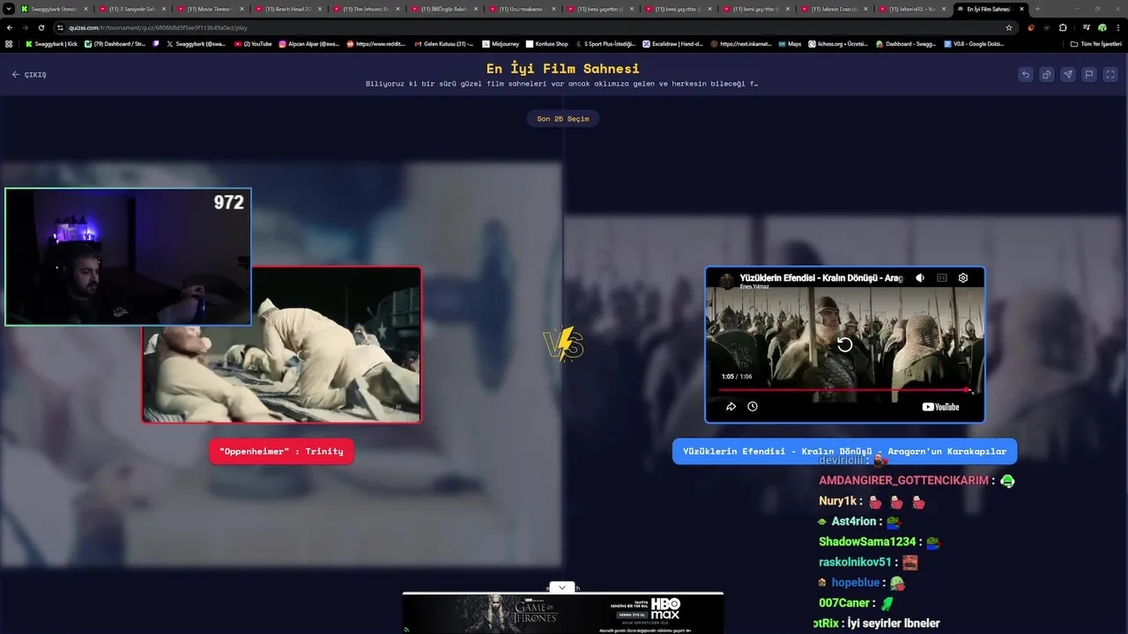This screenshot has width=1128, height=634.
Task: Open Maps bookmark
Action: point(790,43)
